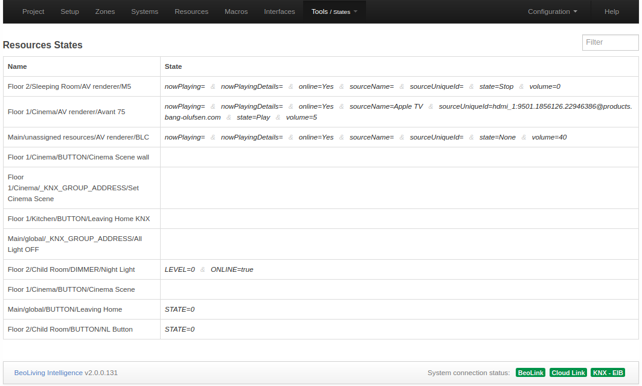Click the Cloud Link status badge
The image size is (642, 386).
(x=568, y=373)
